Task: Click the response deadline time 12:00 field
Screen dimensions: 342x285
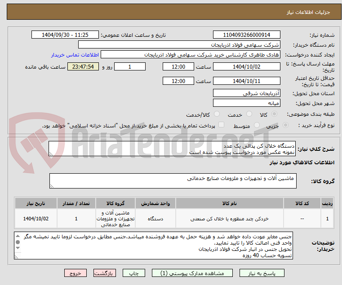Action: (x=178, y=66)
